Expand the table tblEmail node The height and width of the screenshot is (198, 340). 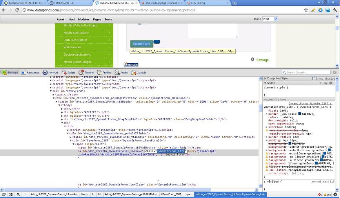(x=71, y=137)
